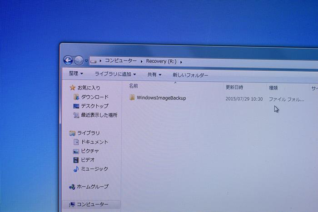Click the お気に入り star icon
This screenshot has width=318, height=212.
tap(72, 88)
